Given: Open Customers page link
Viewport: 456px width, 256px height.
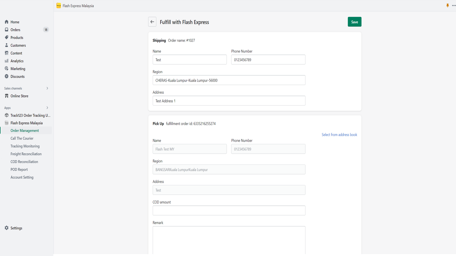Looking at the screenshot, I should [x=18, y=45].
